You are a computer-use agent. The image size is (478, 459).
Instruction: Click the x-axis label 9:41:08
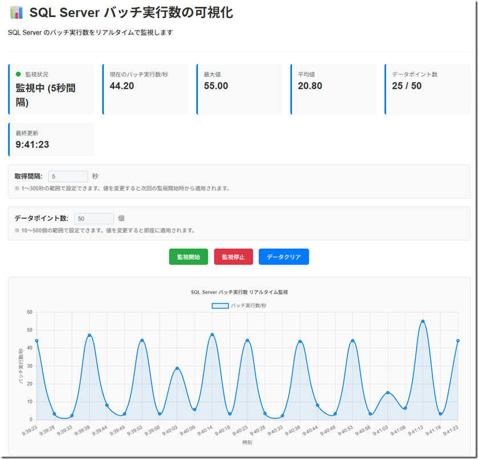click(x=398, y=430)
